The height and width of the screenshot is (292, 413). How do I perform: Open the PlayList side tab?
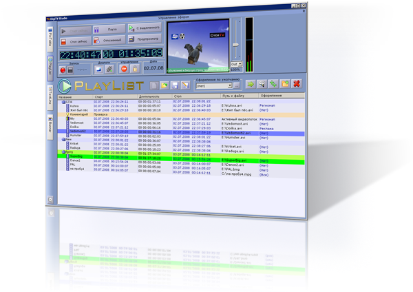50,68
